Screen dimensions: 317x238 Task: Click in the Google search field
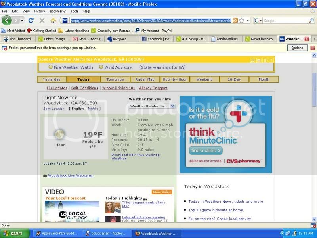coord(285,21)
